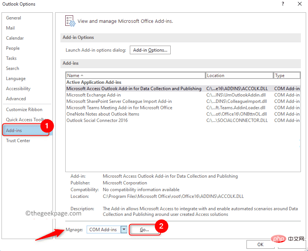Image resolution: width=308 pixels, height=251 pixels.
Task: Click the Type column header
Action: point(287,76)
